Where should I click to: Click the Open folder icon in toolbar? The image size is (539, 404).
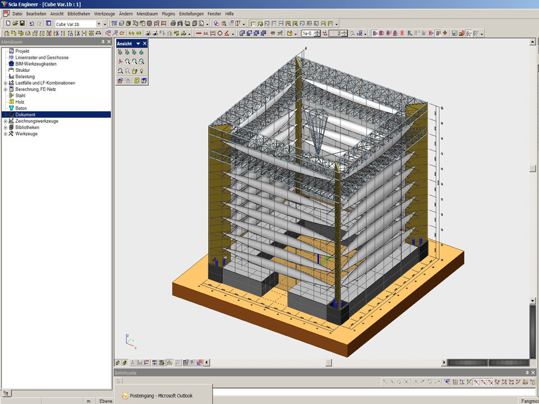click(x=16, y=24)
